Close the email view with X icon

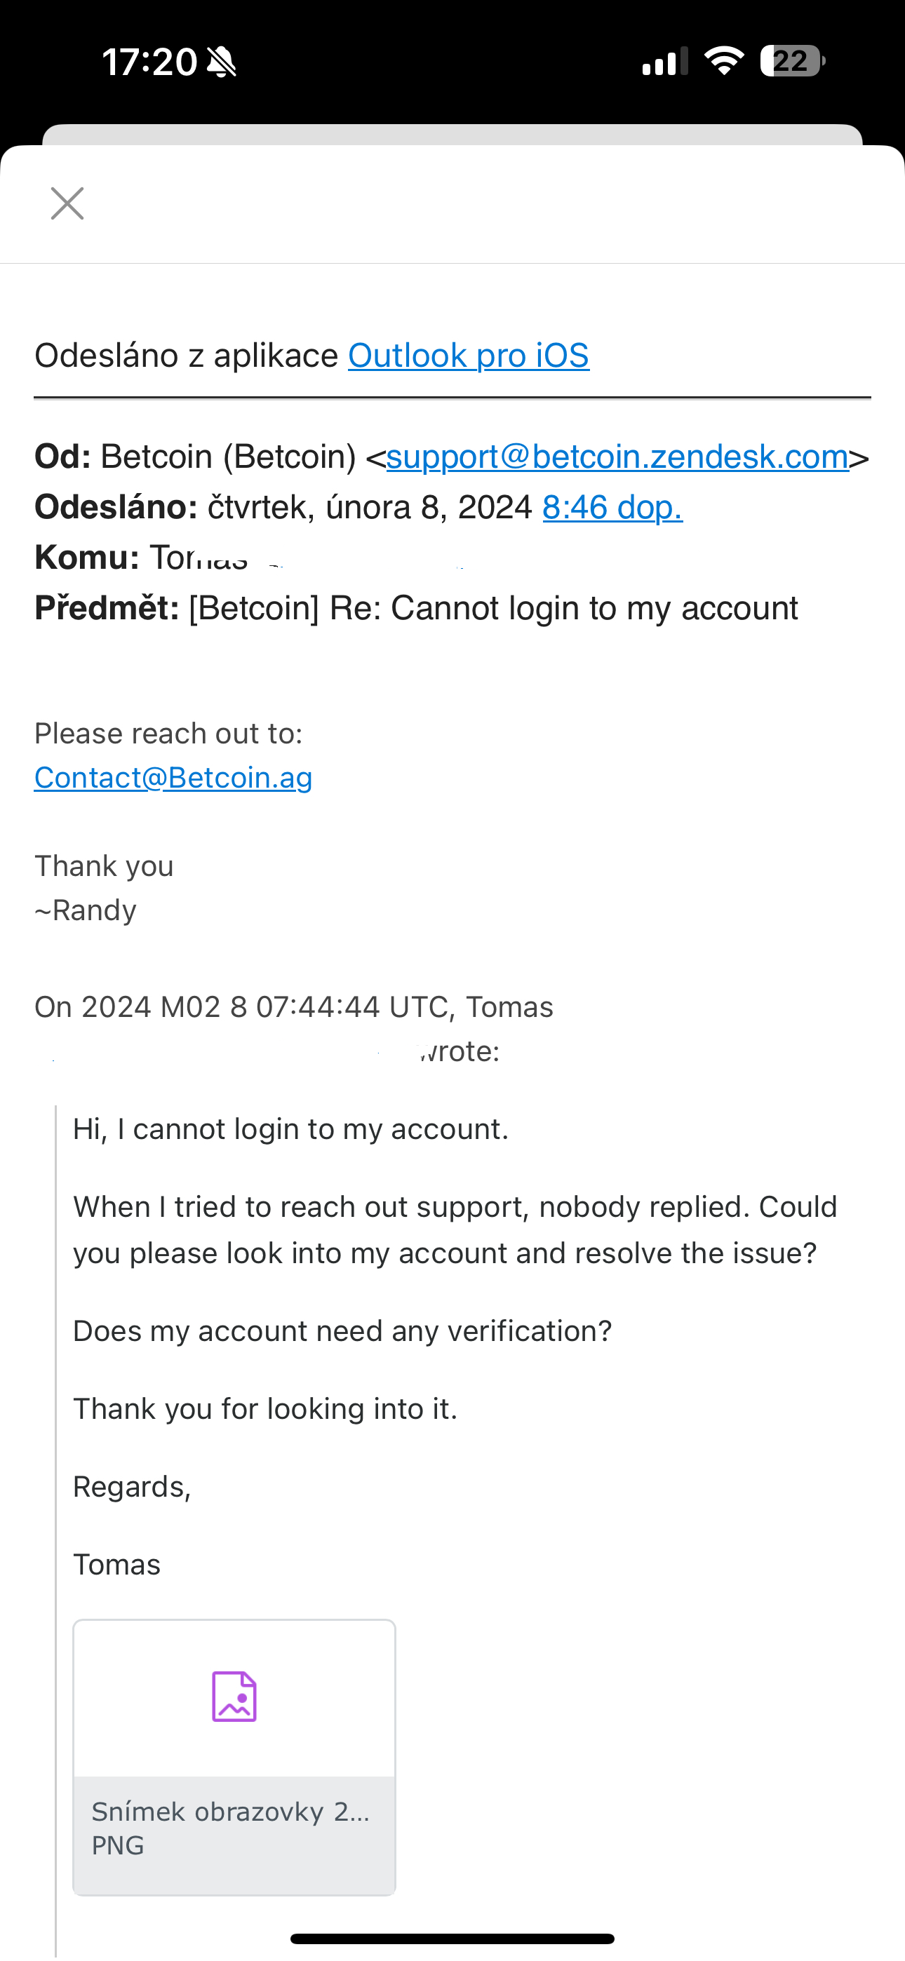67,203
